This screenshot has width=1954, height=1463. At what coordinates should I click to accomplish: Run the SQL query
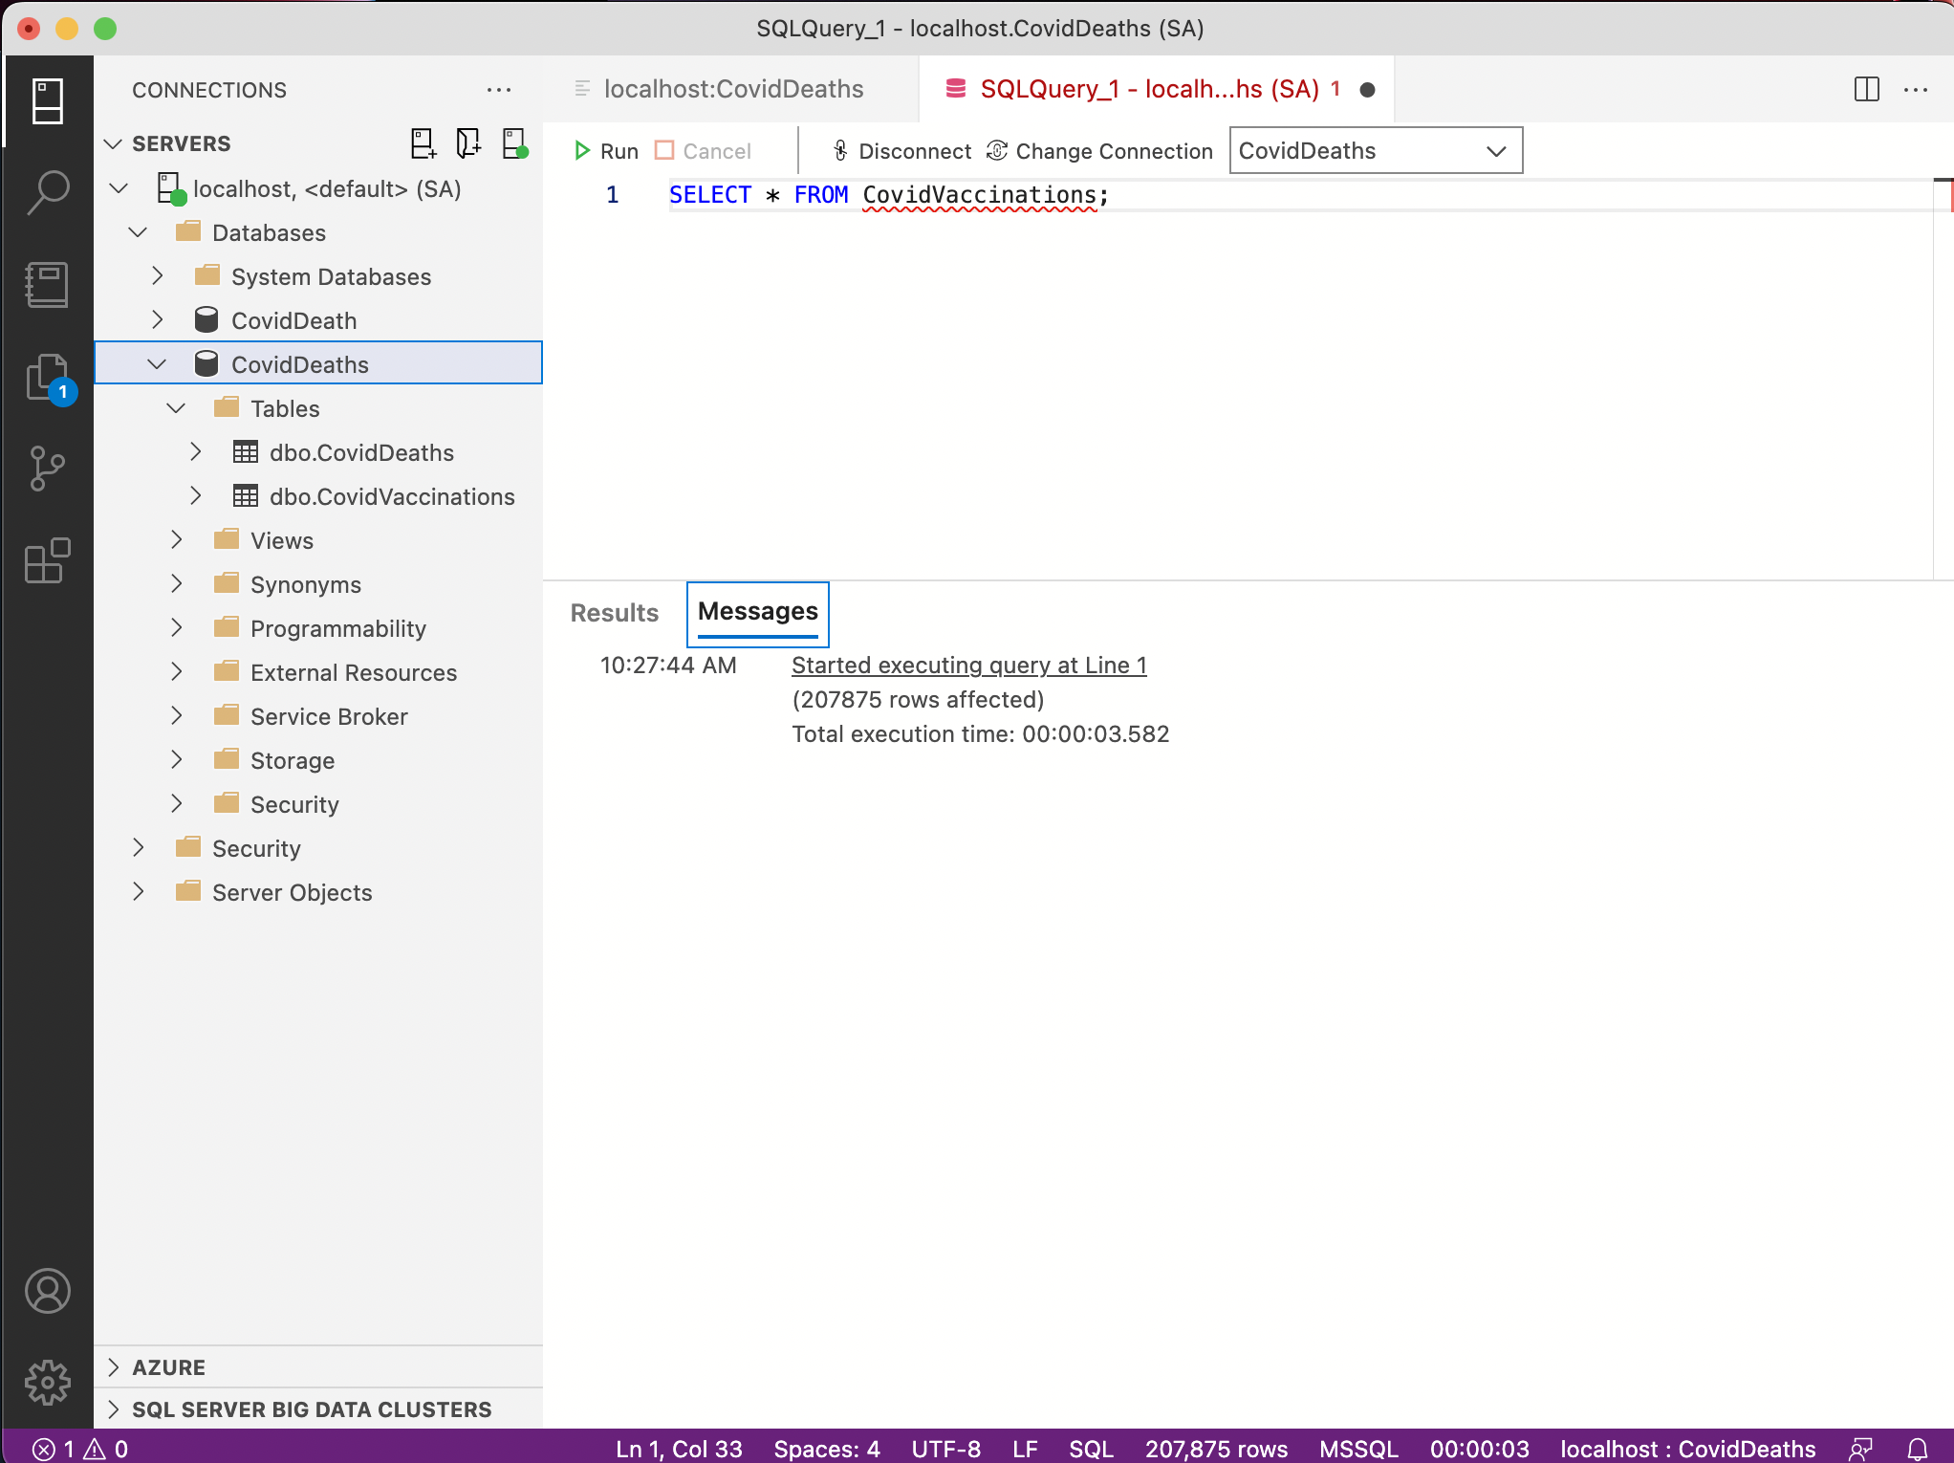(x=606, y=151)
